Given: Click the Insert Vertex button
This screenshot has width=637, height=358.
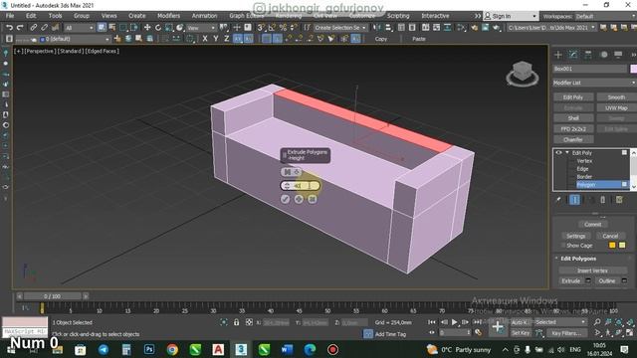Looking at the screenshot, I should [593, 270].
